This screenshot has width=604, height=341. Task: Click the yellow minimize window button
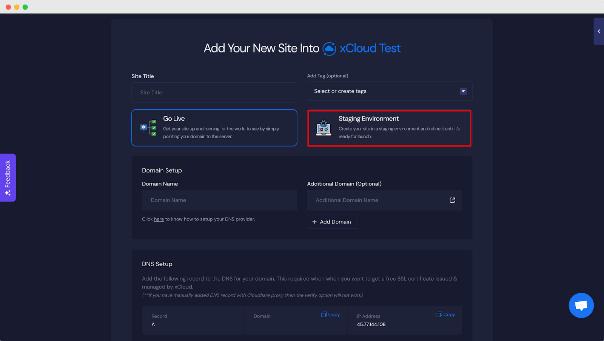pos(17,7)
